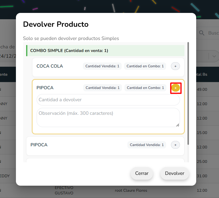Click the product list vertical scrollbar
Screen dimensions: 219x198
coord(188,93)
